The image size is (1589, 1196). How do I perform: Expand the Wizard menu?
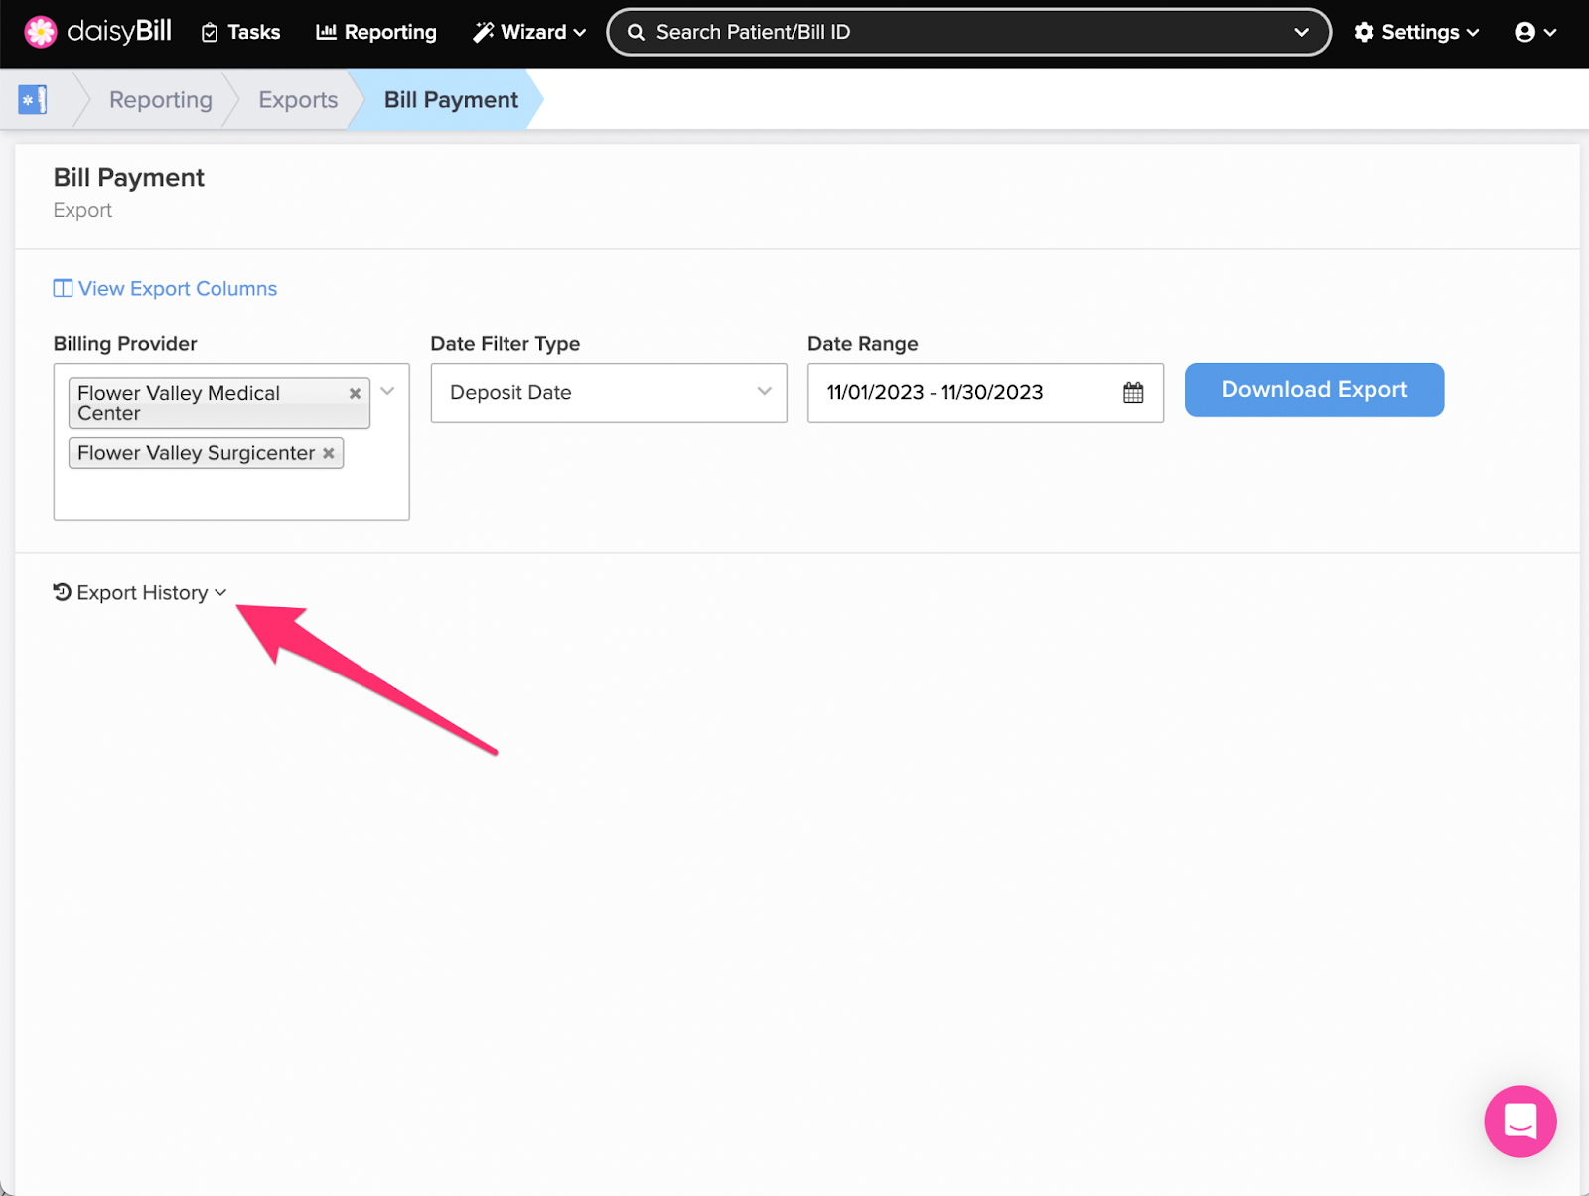(529, 32)
